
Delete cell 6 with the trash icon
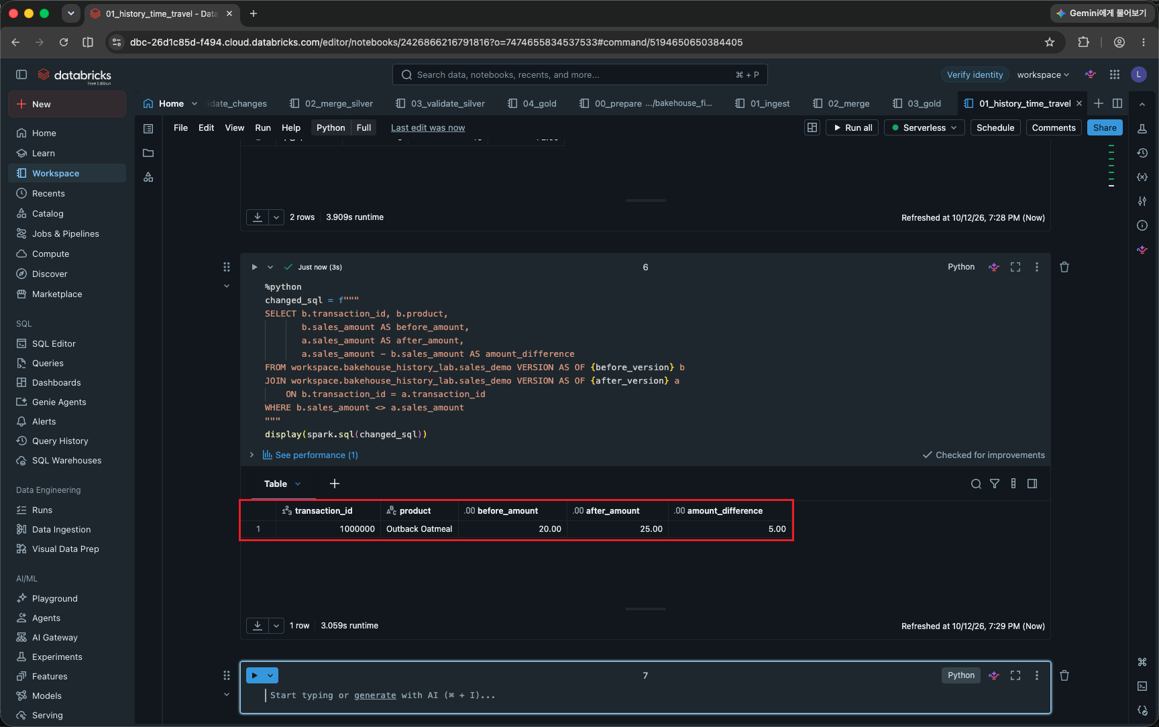(x=1064, y=267)
